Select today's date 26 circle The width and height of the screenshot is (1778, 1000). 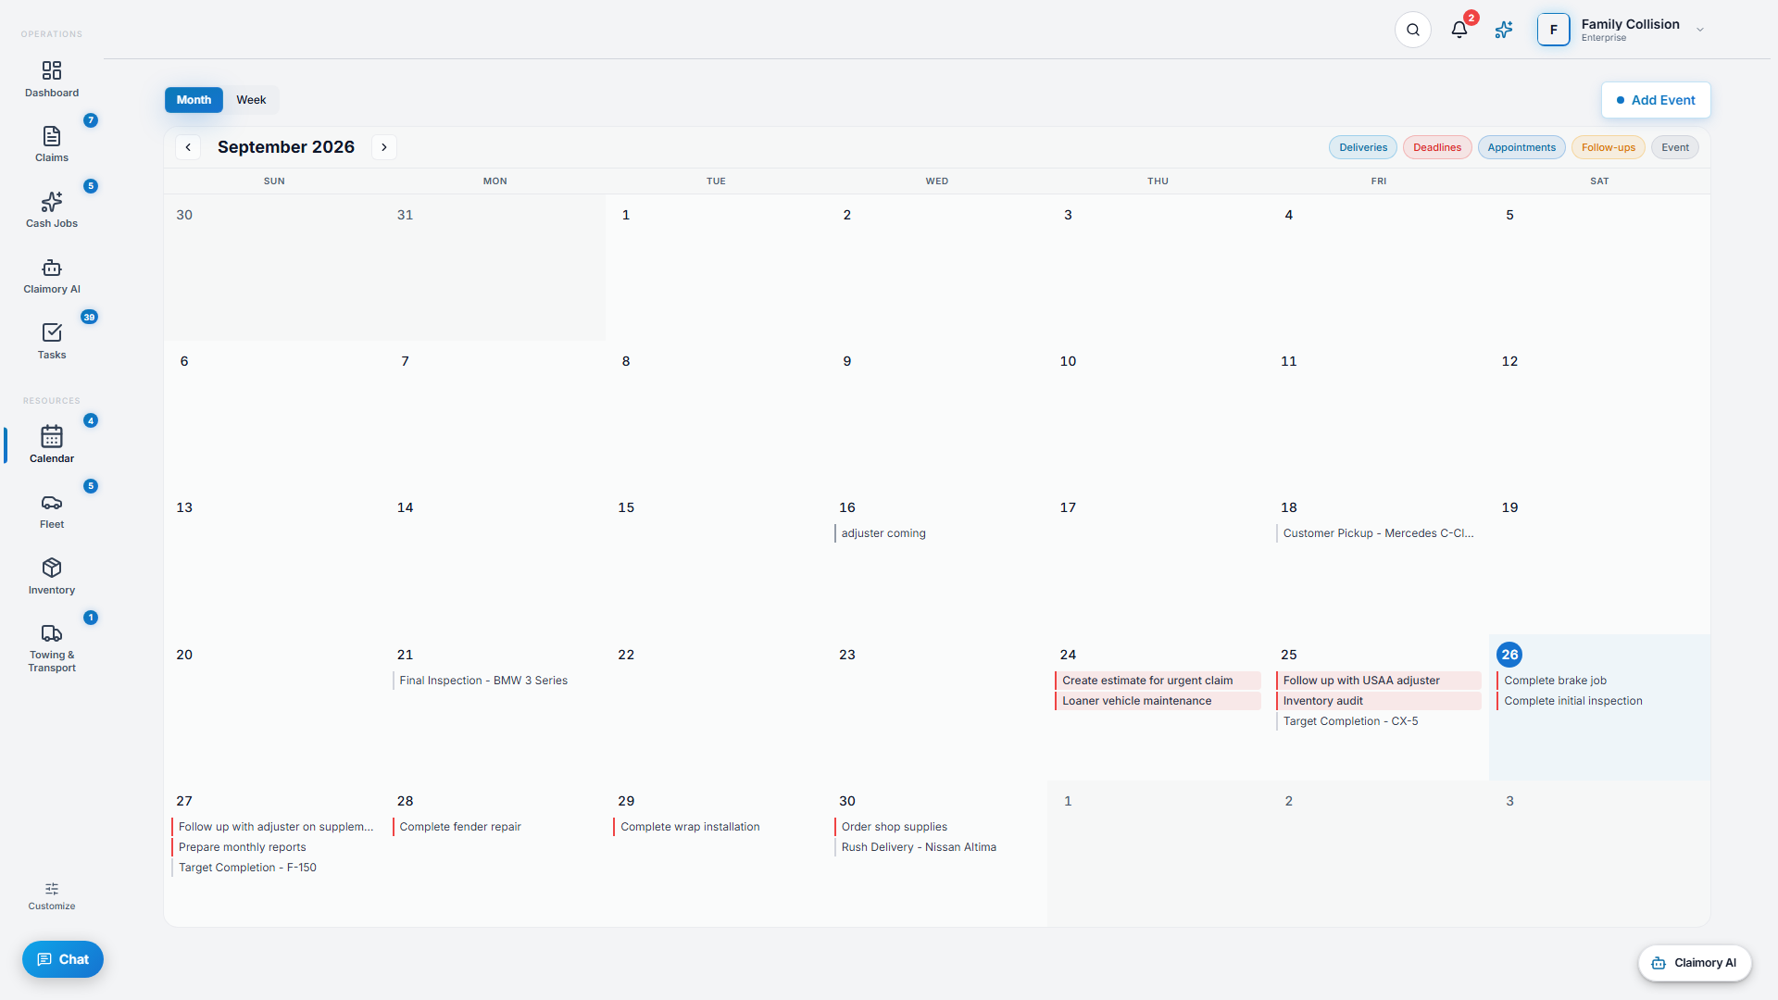coord(1509,655)
